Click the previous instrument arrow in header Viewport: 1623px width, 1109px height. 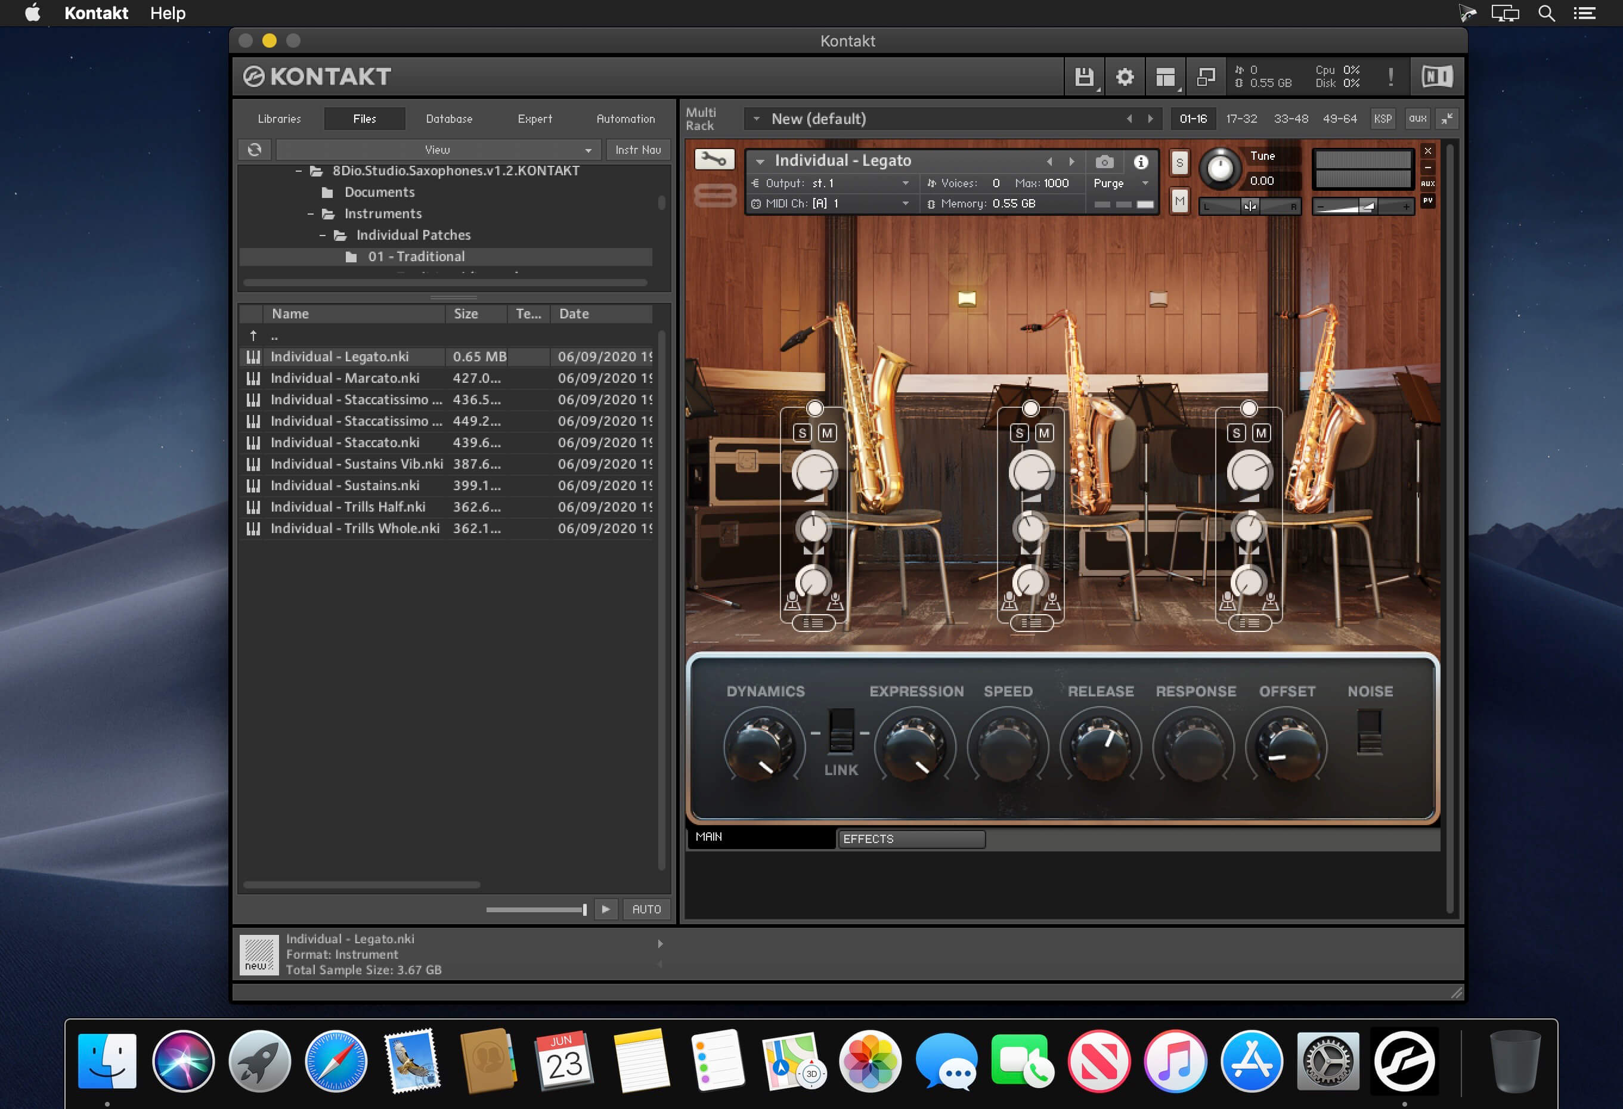pyautogui.click(x=1049, y=162)
